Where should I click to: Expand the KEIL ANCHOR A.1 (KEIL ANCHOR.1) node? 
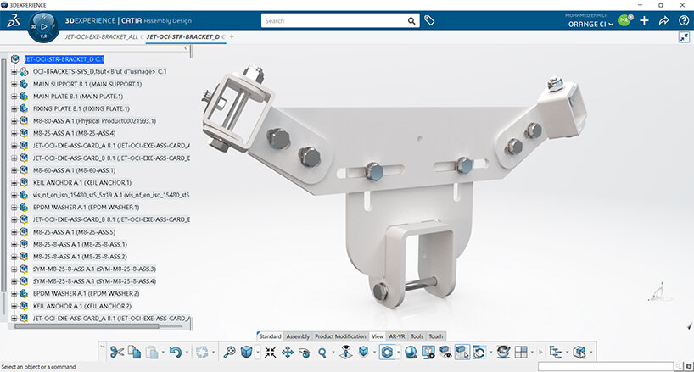coord(14,182)
